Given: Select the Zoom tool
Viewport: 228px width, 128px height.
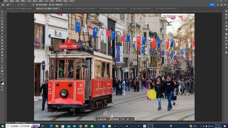Looking at the screenshot, I should (2, 74).
